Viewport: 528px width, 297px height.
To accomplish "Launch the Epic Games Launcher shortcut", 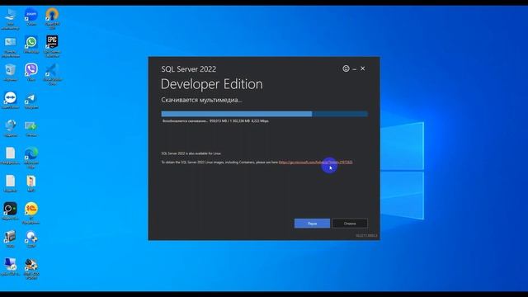I will 52,46.
